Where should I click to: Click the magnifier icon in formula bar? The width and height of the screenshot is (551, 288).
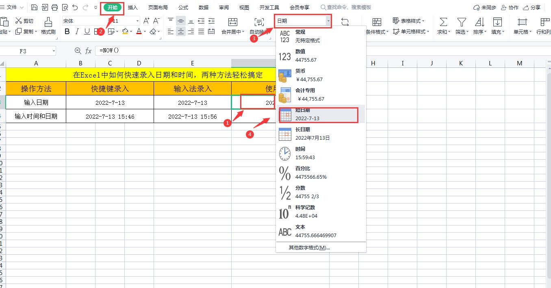click(x=78, y=51)
